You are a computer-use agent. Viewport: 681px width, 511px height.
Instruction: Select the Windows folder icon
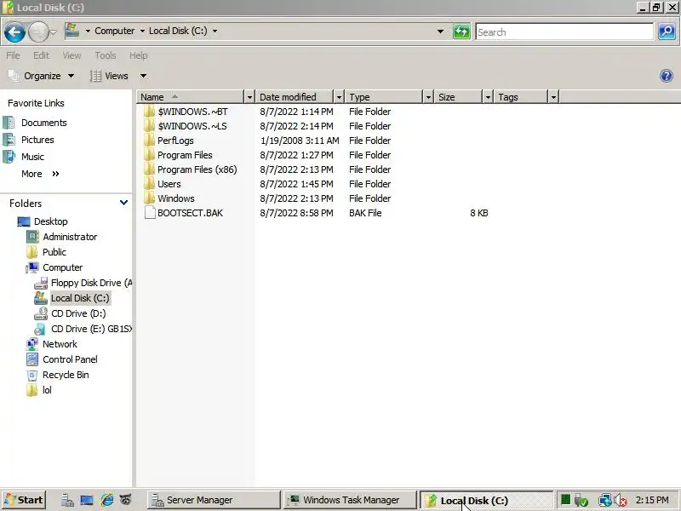(150, 198)
